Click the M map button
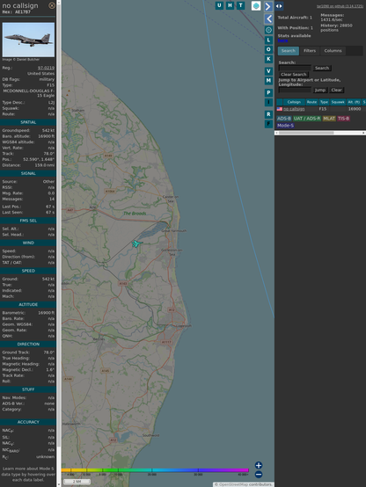Image resolution: width=366 pixels, height=487 pixels. coord(268,81)
